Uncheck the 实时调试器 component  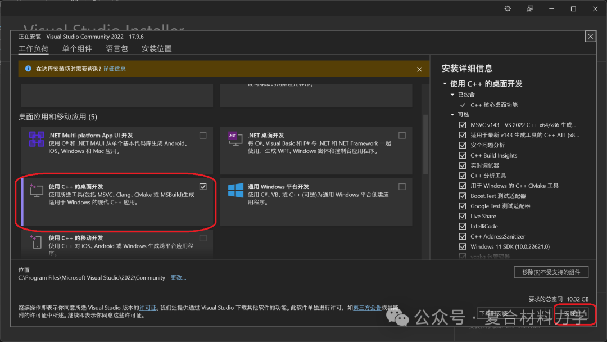(x=462, y=165)
